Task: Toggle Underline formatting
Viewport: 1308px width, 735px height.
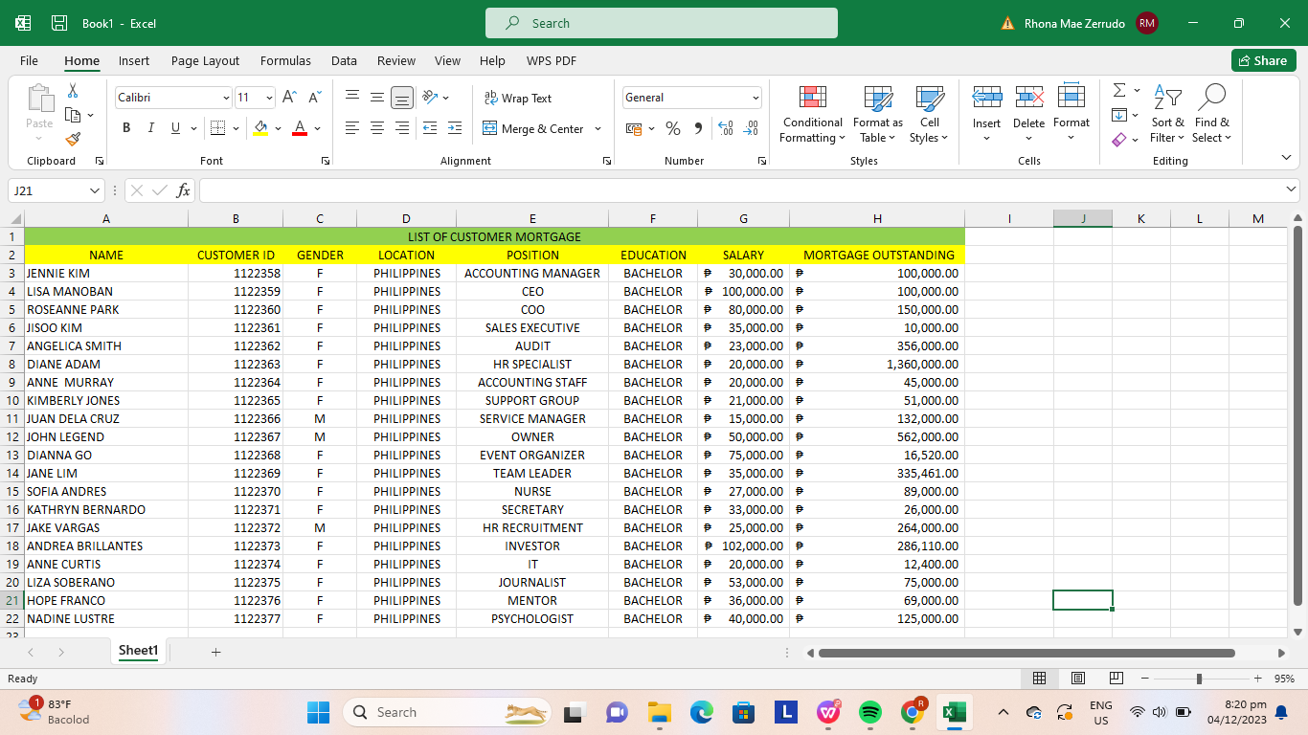Action: point(175,128)
